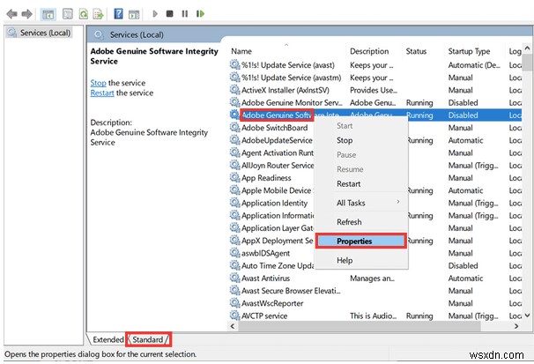Select the Avast Secure Browser Elevati... row

pos(375,291)
